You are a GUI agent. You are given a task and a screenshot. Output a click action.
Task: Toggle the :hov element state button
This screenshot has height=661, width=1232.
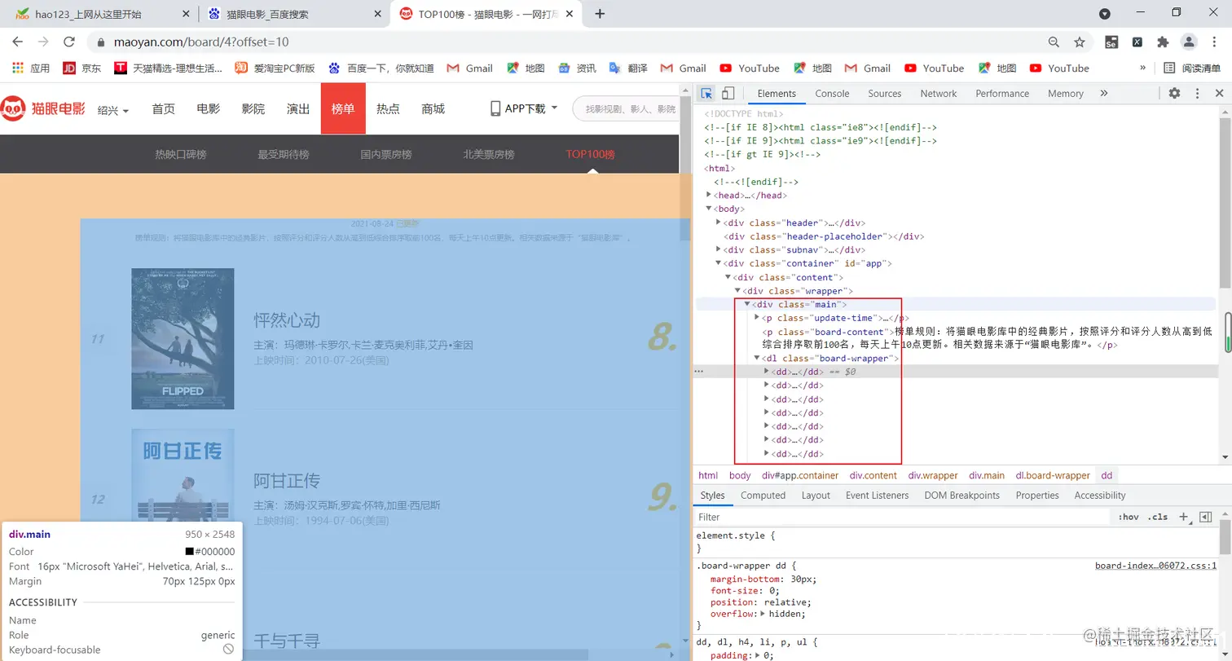coord(1128,517)
